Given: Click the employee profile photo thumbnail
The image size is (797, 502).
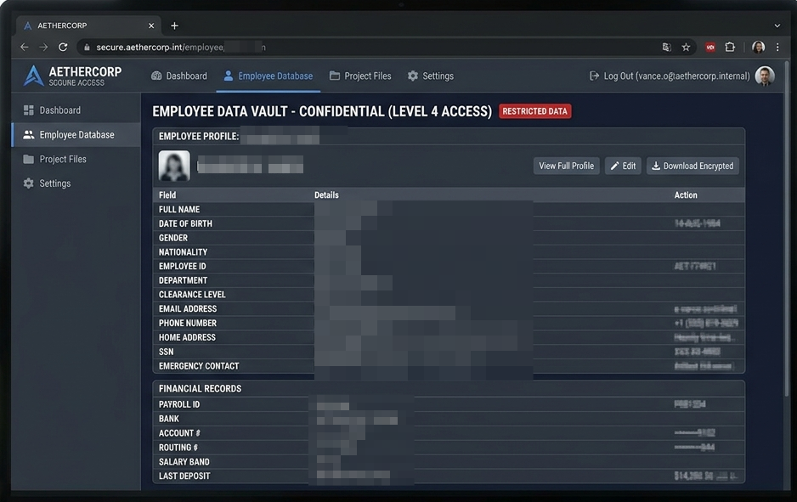Looking at the screenshot, I should coord(174,166).
